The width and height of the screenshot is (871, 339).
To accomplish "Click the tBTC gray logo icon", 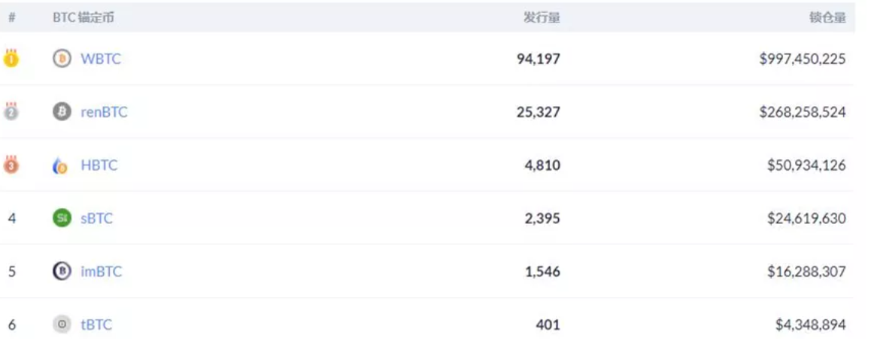I will pyautogui.click(x=62, y=325).
